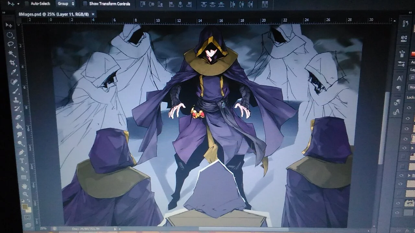Change screen mode at toolbox bottom
Viewport: 415px width, 233px height.
click(28, 225)
